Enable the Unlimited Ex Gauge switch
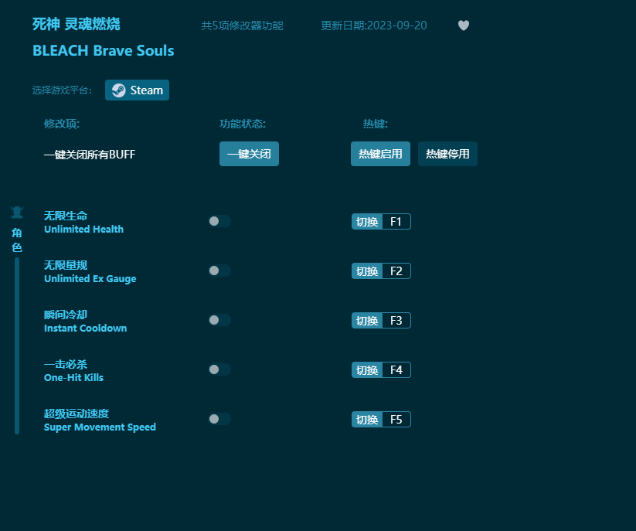This screenshot has width=636, height=531. (219, 271)
